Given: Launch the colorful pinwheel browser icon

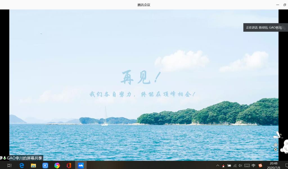Looking at the screenshot, I should pyautogui.click(x=57, y=166).
